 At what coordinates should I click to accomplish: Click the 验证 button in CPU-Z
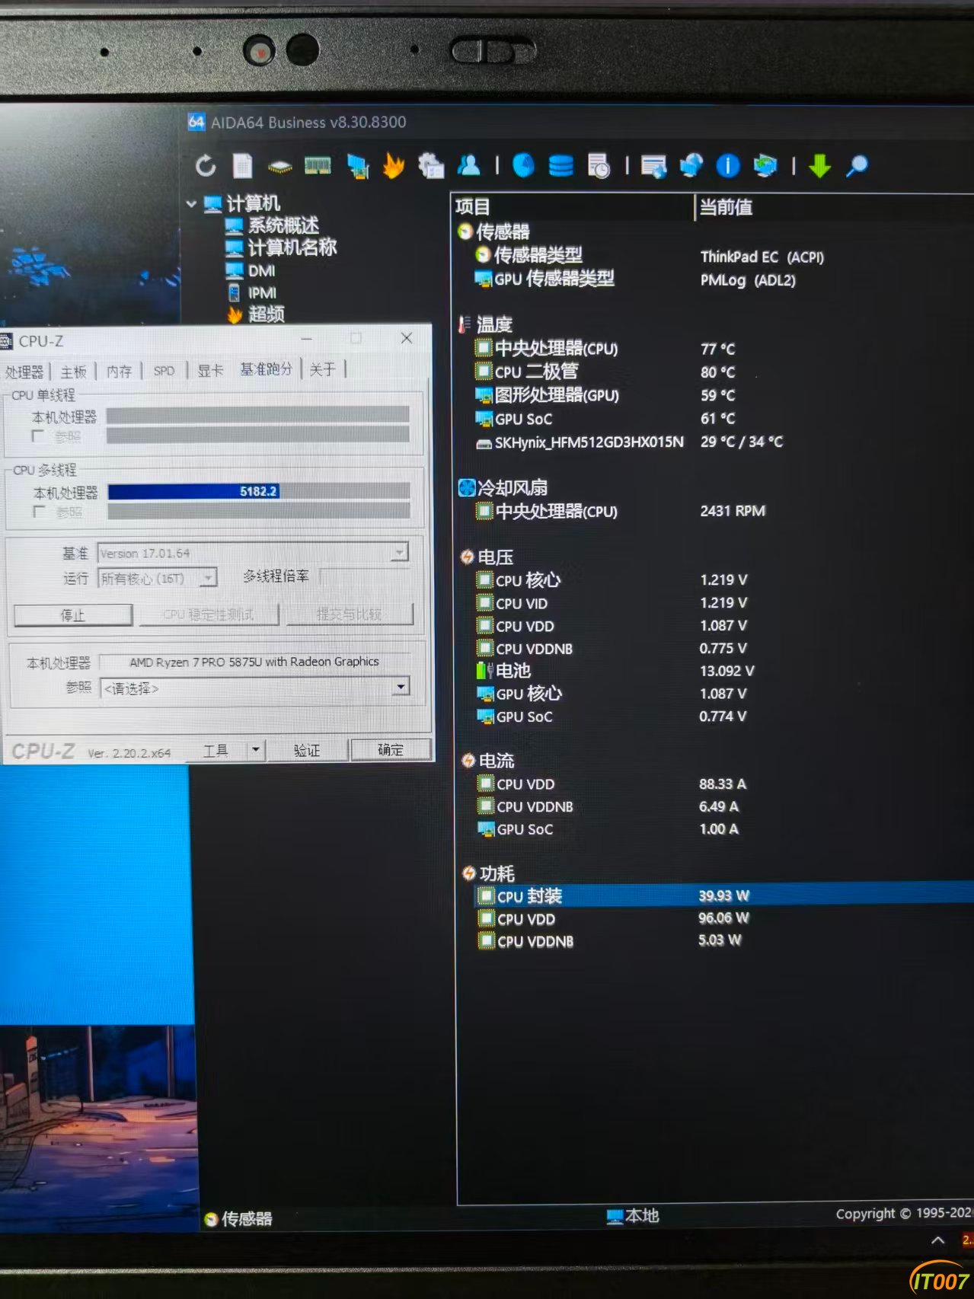307,750
